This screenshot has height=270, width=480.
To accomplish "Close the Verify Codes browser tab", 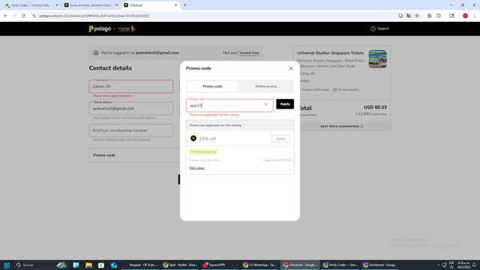I will [x=57, y=5].
